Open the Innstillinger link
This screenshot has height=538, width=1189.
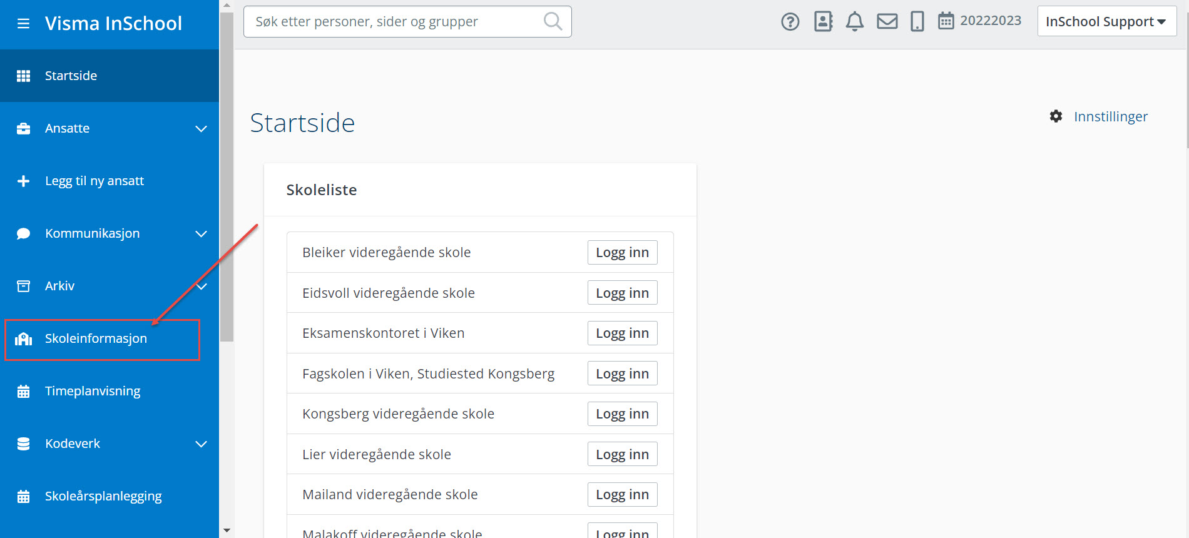(1111, 117)
